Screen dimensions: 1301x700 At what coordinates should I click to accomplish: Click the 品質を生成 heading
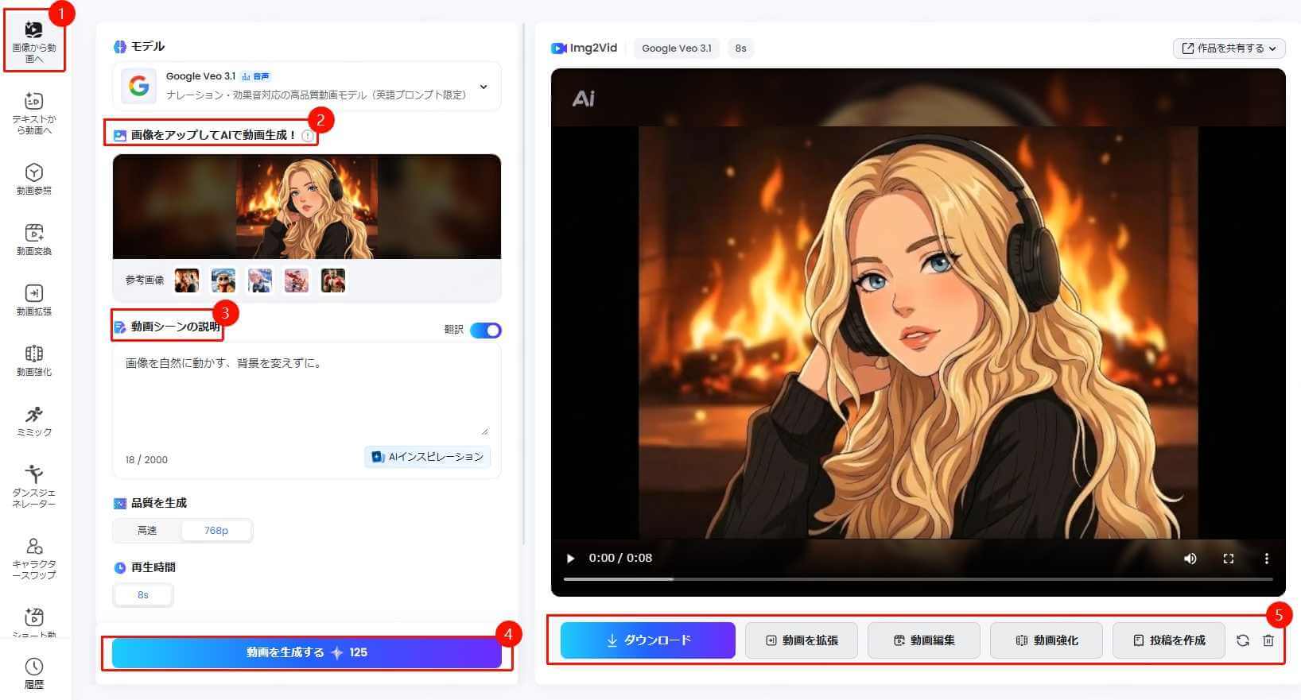pos(159,503)
